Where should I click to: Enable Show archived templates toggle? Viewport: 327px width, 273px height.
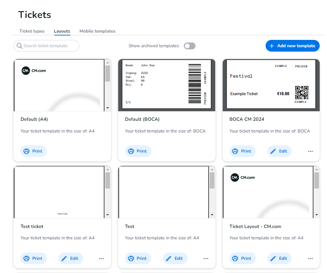(190, 46)
